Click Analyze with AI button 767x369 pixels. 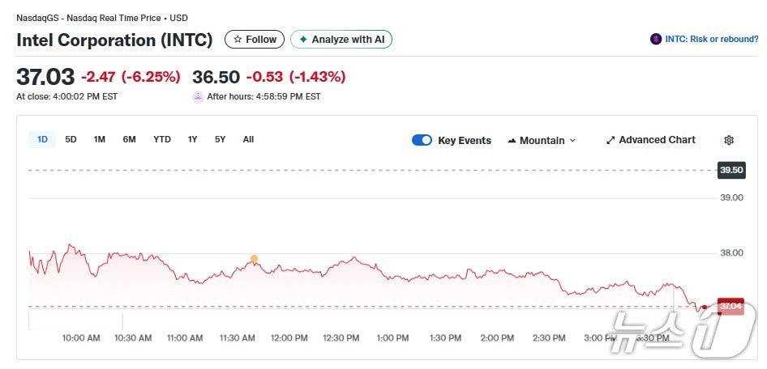[x=341, y=39]
